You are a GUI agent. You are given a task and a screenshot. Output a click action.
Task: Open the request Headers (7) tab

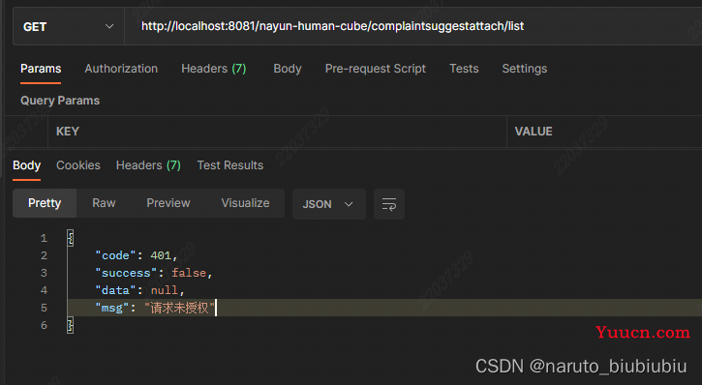click(x=214, y=69)
